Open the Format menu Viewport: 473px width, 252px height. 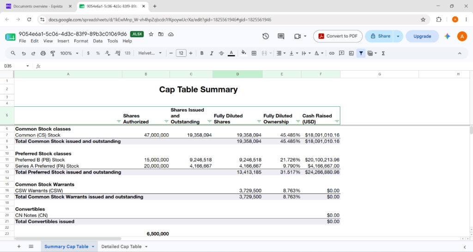coord(81,41)
